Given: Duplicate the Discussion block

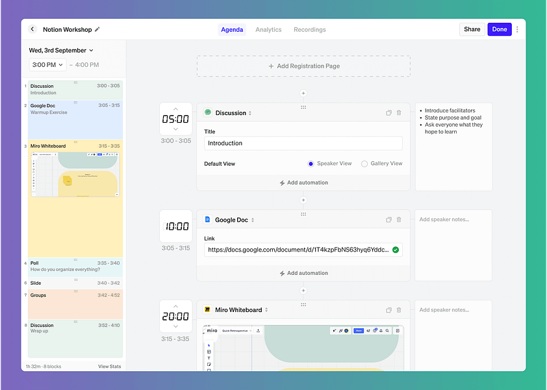Looking at the screenshot, I should click(388, 113).
